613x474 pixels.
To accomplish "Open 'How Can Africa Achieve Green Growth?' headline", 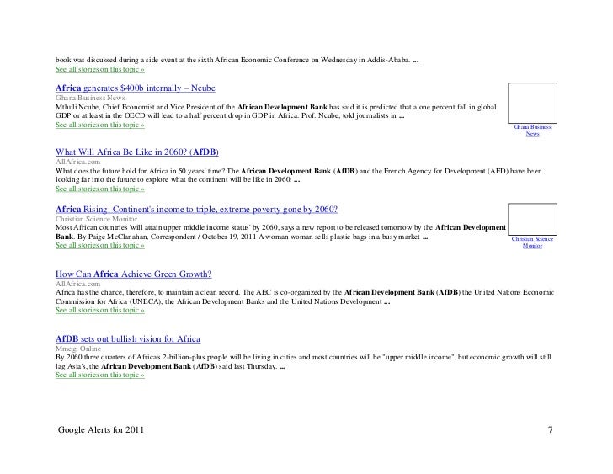I will tap(133, 274).
